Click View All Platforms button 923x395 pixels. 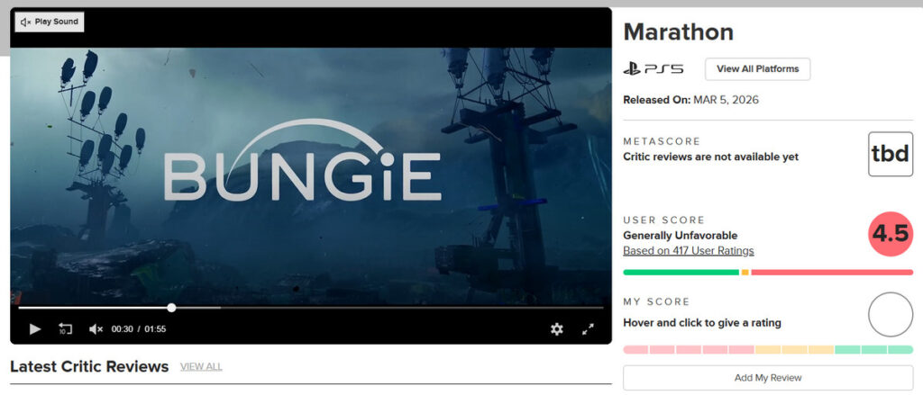(x=757, y=68)
